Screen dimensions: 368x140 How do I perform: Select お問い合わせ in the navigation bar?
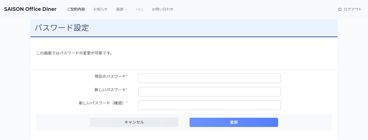coord(163,9)
